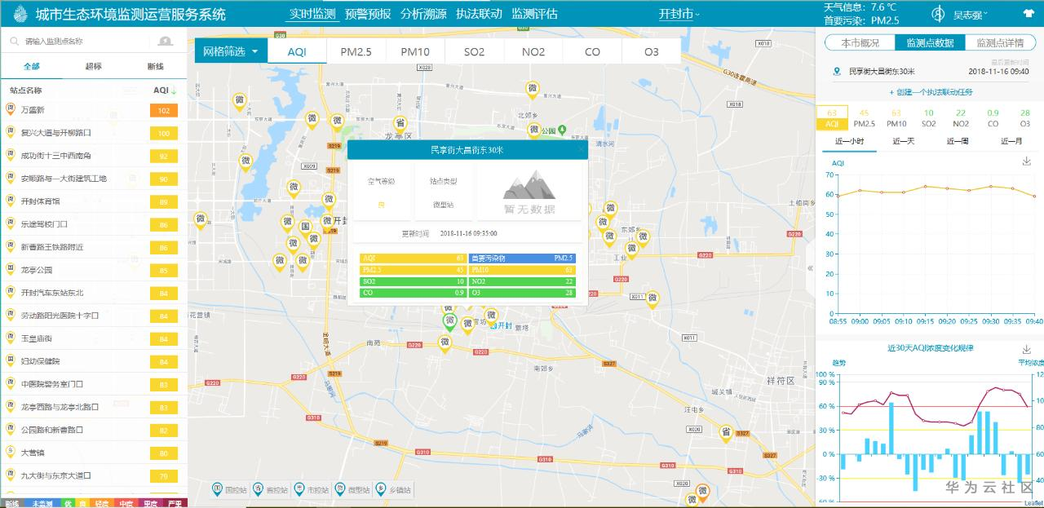Click the location pin icon beside 民享街大昌街东30米
Viewport: 1044px width, 508px height.
coord(836,72)
